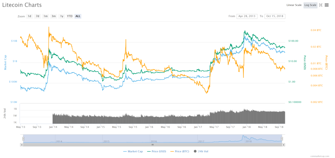Click the $10B market cap axis label

[x=14, y=41]
